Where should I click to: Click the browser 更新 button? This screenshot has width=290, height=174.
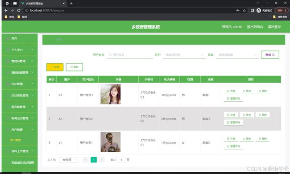pyautogui.click(x=282, y=11)
